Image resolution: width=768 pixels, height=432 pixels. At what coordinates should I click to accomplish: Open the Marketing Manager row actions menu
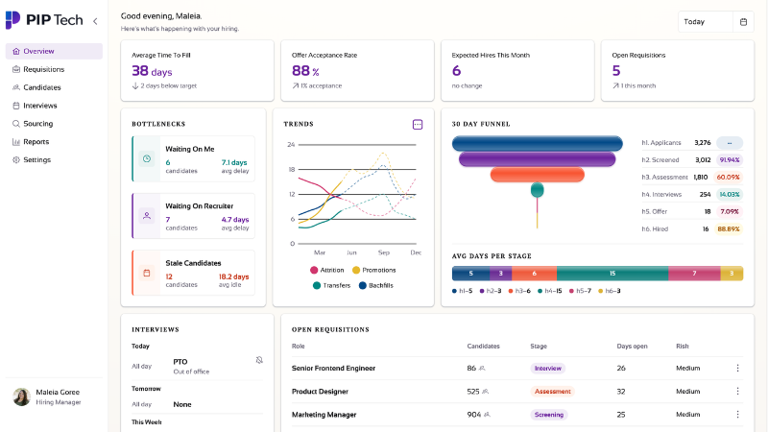pyautogui.click(x=737, y=415)
